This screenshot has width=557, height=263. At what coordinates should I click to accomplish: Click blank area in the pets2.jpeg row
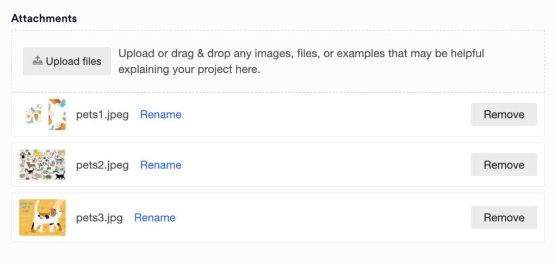click(326, 165)
